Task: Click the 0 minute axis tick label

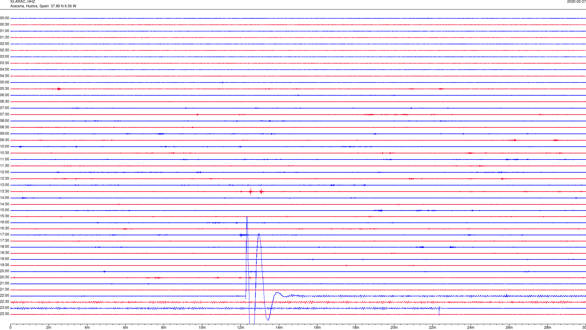Action: coord(10,328)
